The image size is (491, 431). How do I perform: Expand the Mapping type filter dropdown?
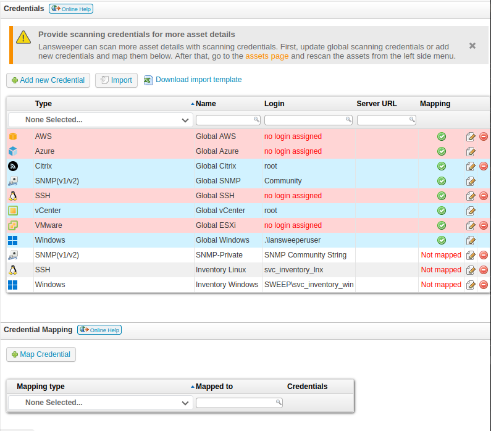[x=100, y=403]
